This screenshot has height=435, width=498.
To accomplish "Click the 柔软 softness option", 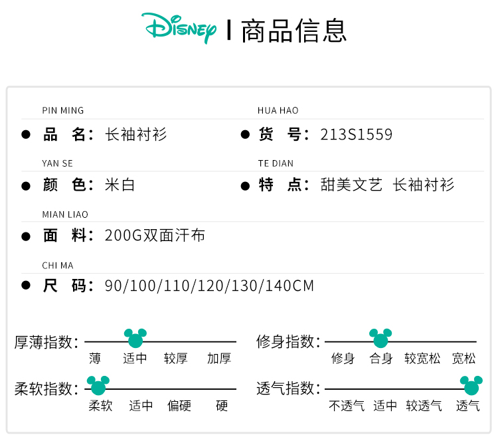I will pos(100,406).
